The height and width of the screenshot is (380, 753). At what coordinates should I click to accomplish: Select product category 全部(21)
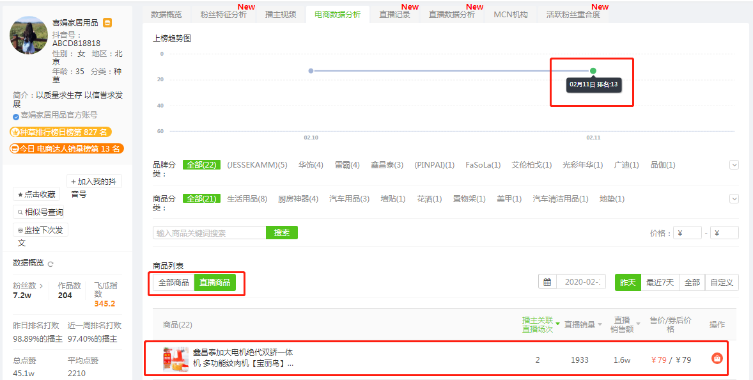click(x=202, y=198)
